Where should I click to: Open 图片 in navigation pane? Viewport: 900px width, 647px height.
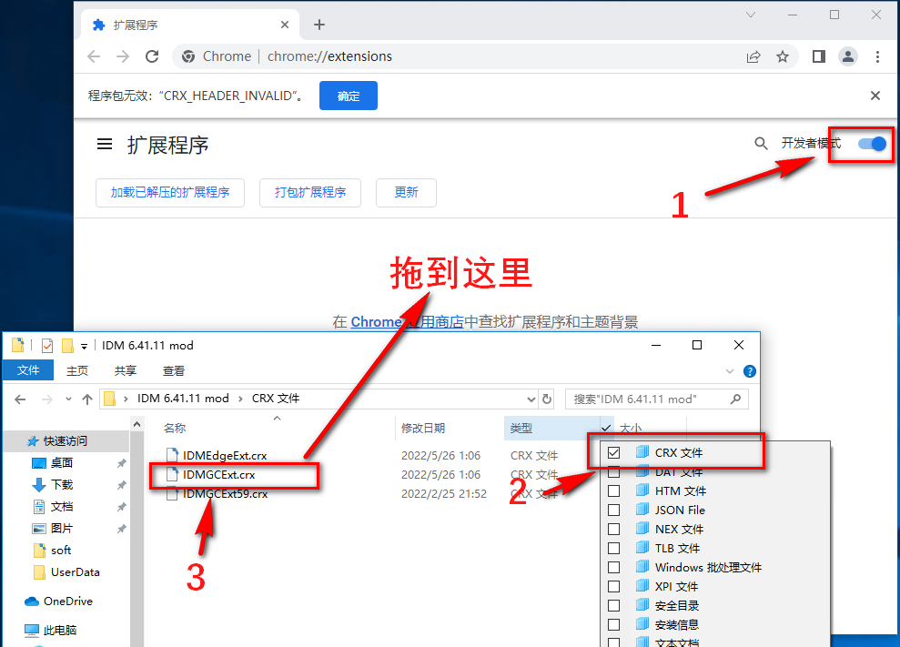click(x=61, y=528)
